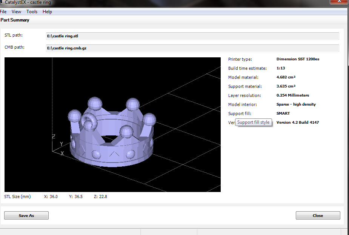The height and width of the screenshot is (235, 349).
Task: Click the CMB path field
Action: (x=192, y=48)
